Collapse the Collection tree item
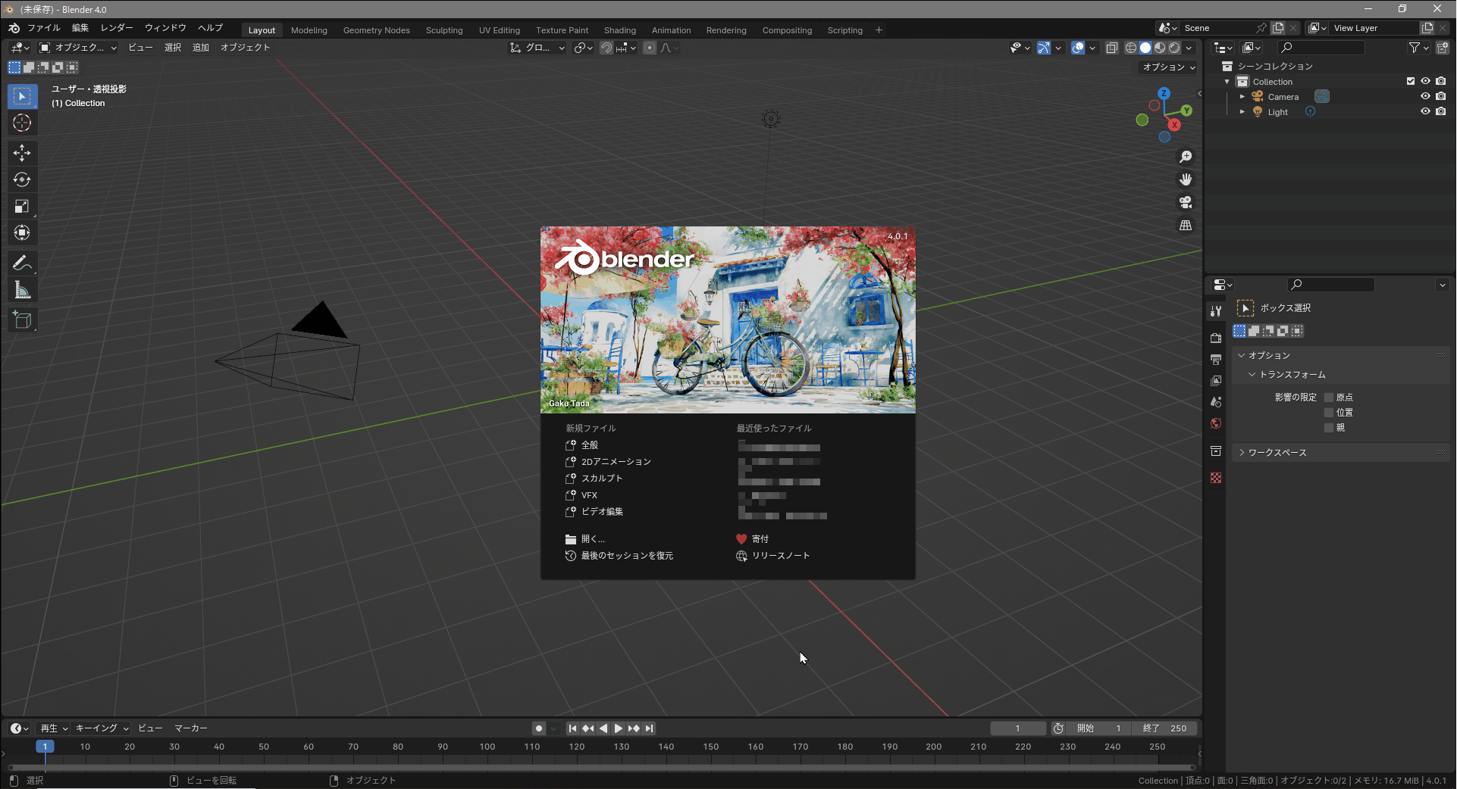 click(x=1227, y=81)
